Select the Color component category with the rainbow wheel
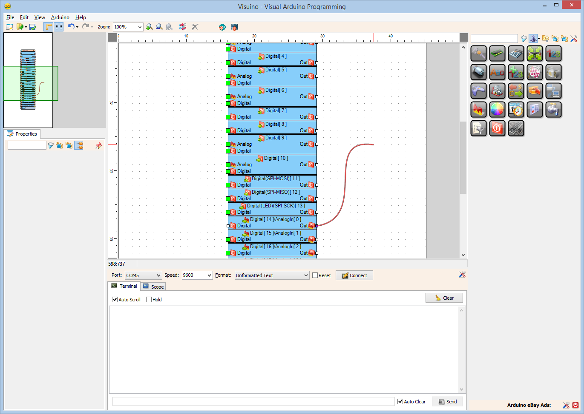The image size is (584, 414). point(497,109)
